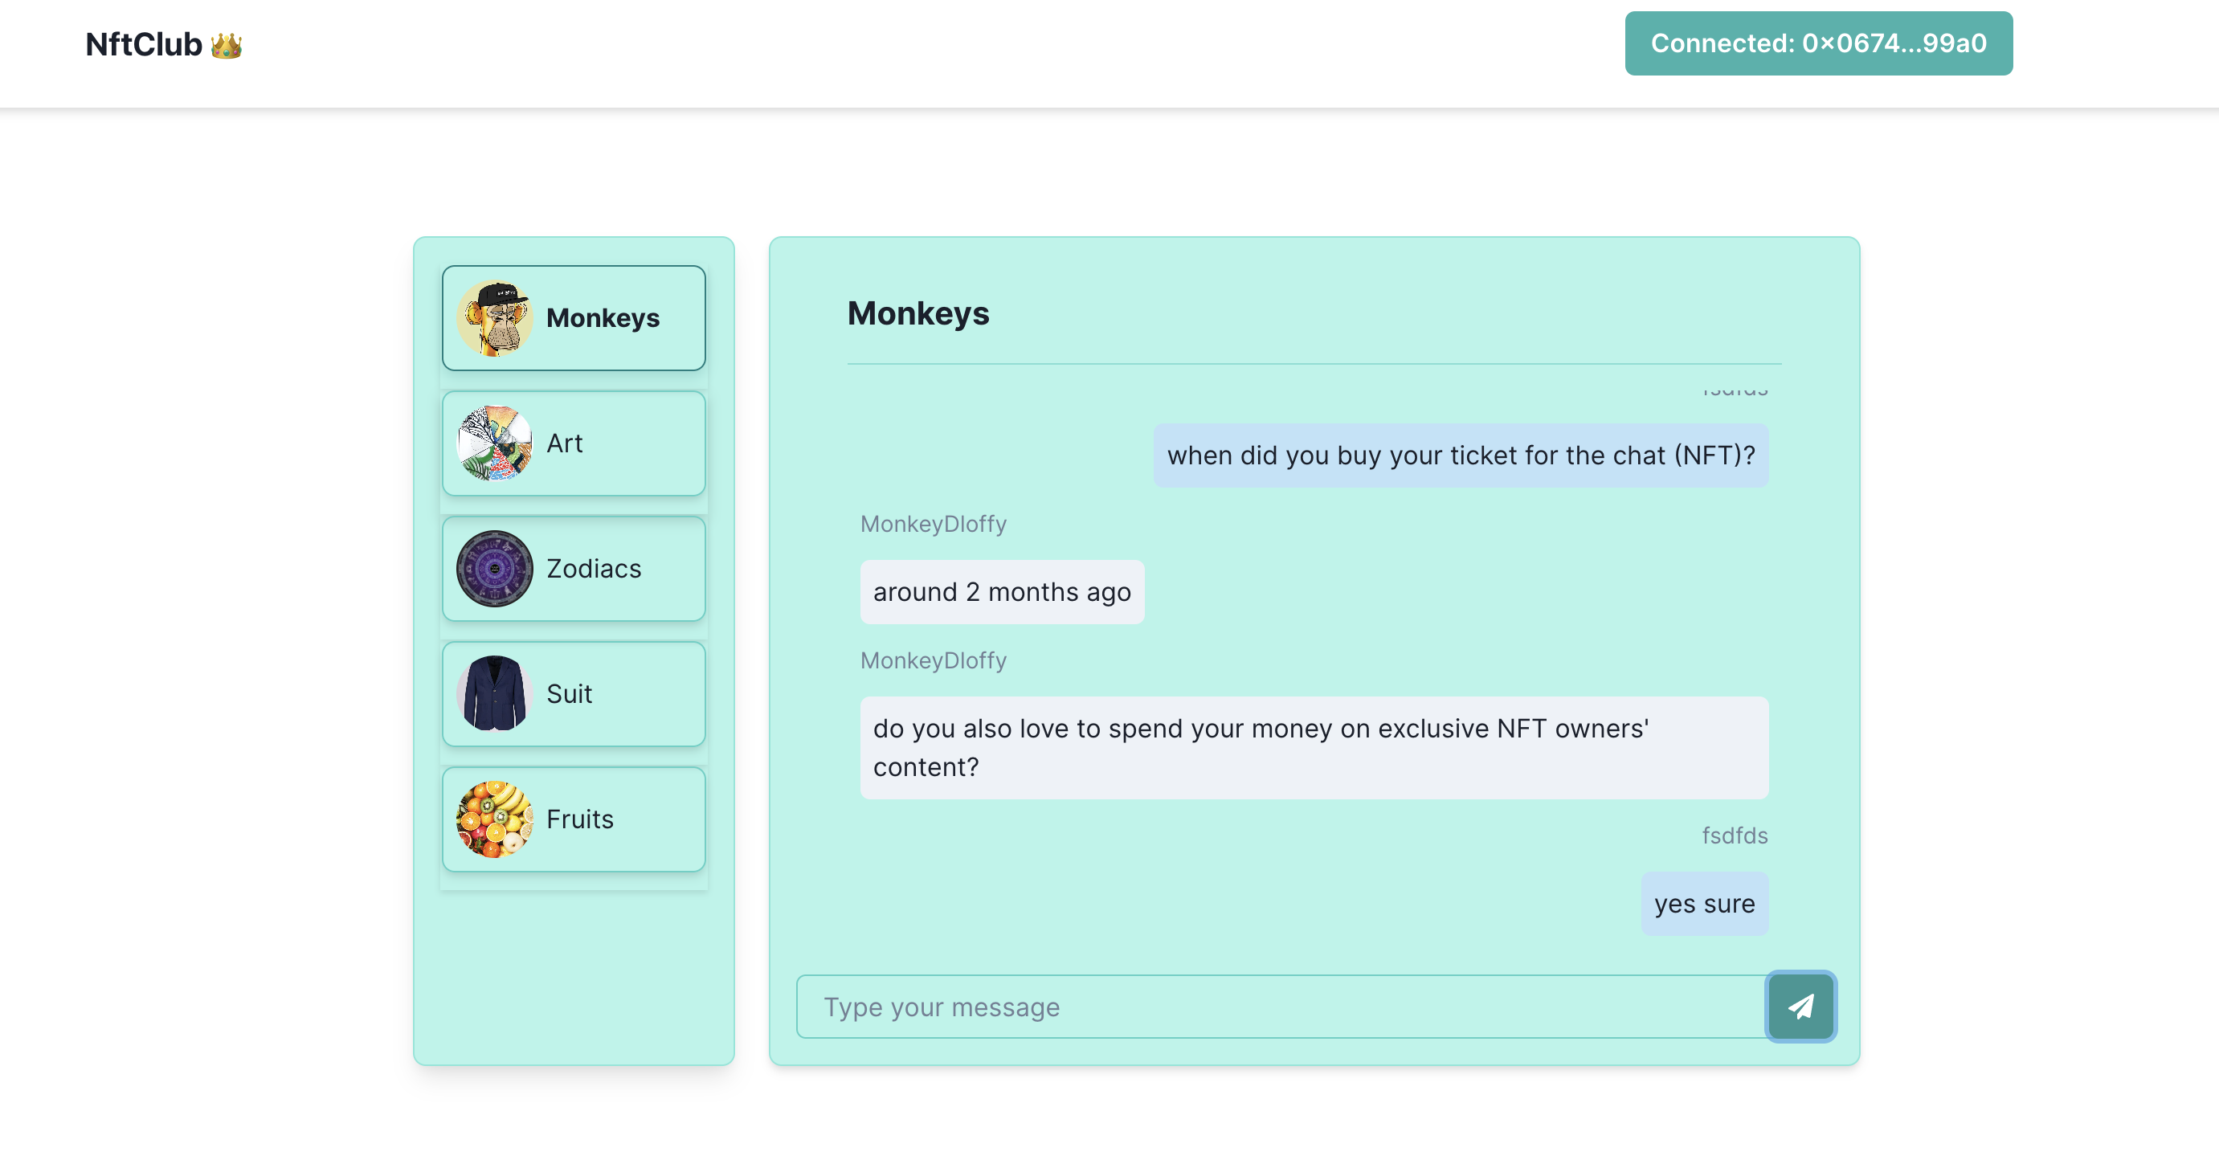Click the first MonkeyDloffy sender name
The image size is (2219, 1152).
(933, 524)
